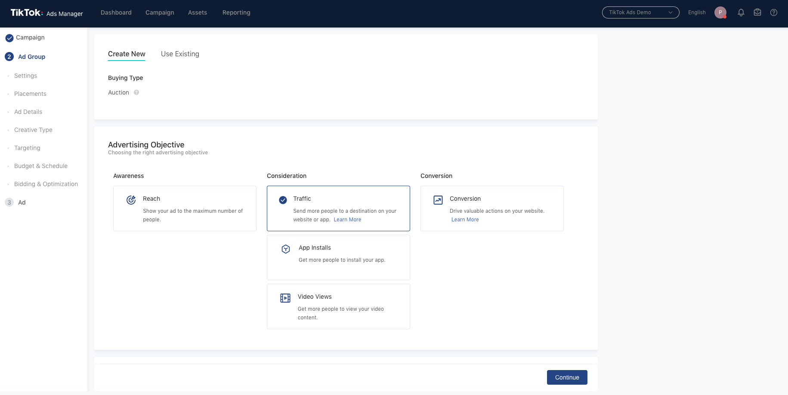Click the Auction info tooltip icon

[x=136, y=92]
